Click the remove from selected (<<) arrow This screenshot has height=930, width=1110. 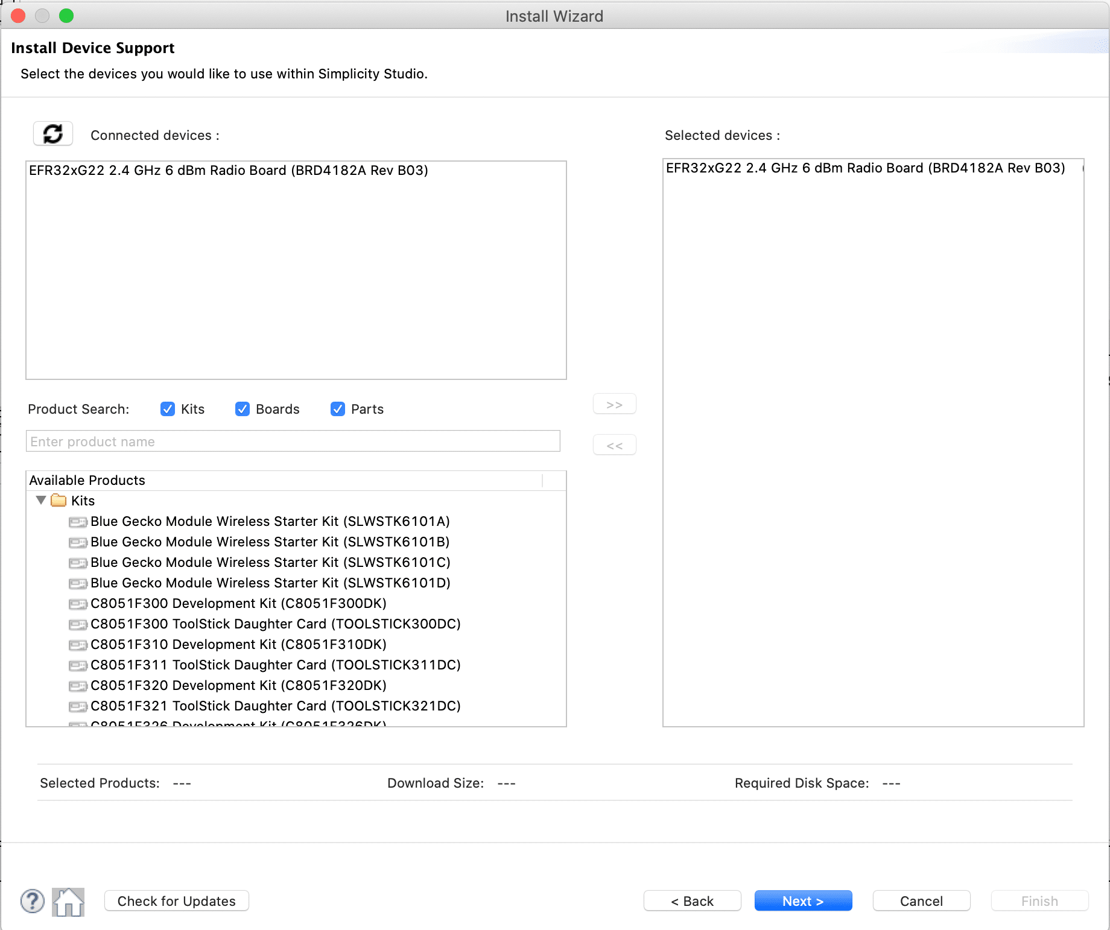pyautogui.click(x=614, y=446)
